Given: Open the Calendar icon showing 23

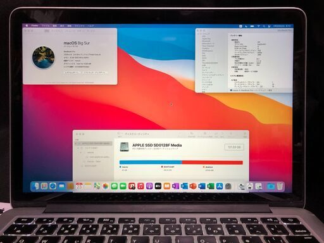Looking at the screenshot, I should pyautogui.click(x=79, y=186).
